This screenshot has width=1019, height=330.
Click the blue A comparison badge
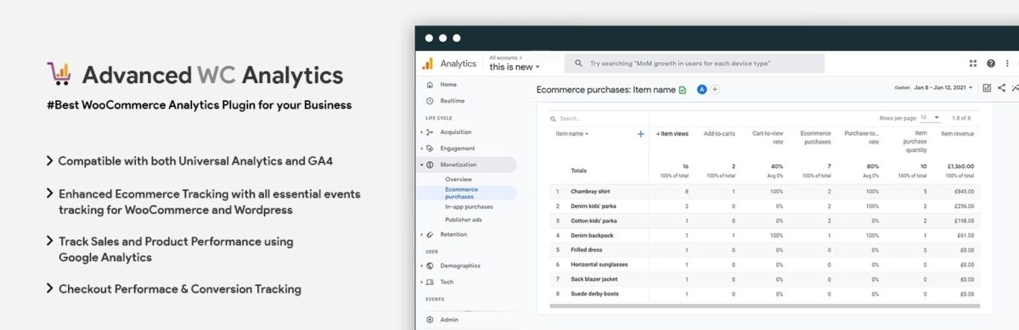pos(701,89)
